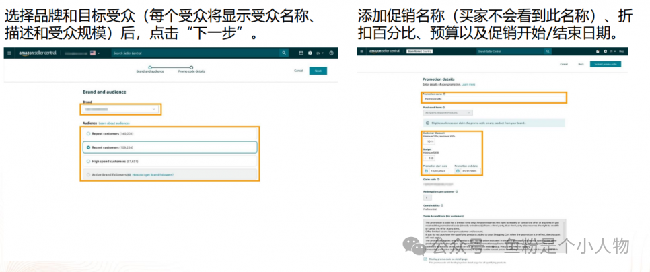This screenshot has height=272, width=650.
Task: Click the Promotion name input field
Action: tap(494, 99)
